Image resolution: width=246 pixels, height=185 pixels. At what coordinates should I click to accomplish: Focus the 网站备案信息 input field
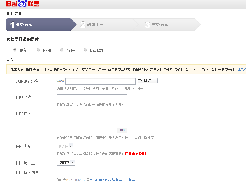tap(92, 173)
